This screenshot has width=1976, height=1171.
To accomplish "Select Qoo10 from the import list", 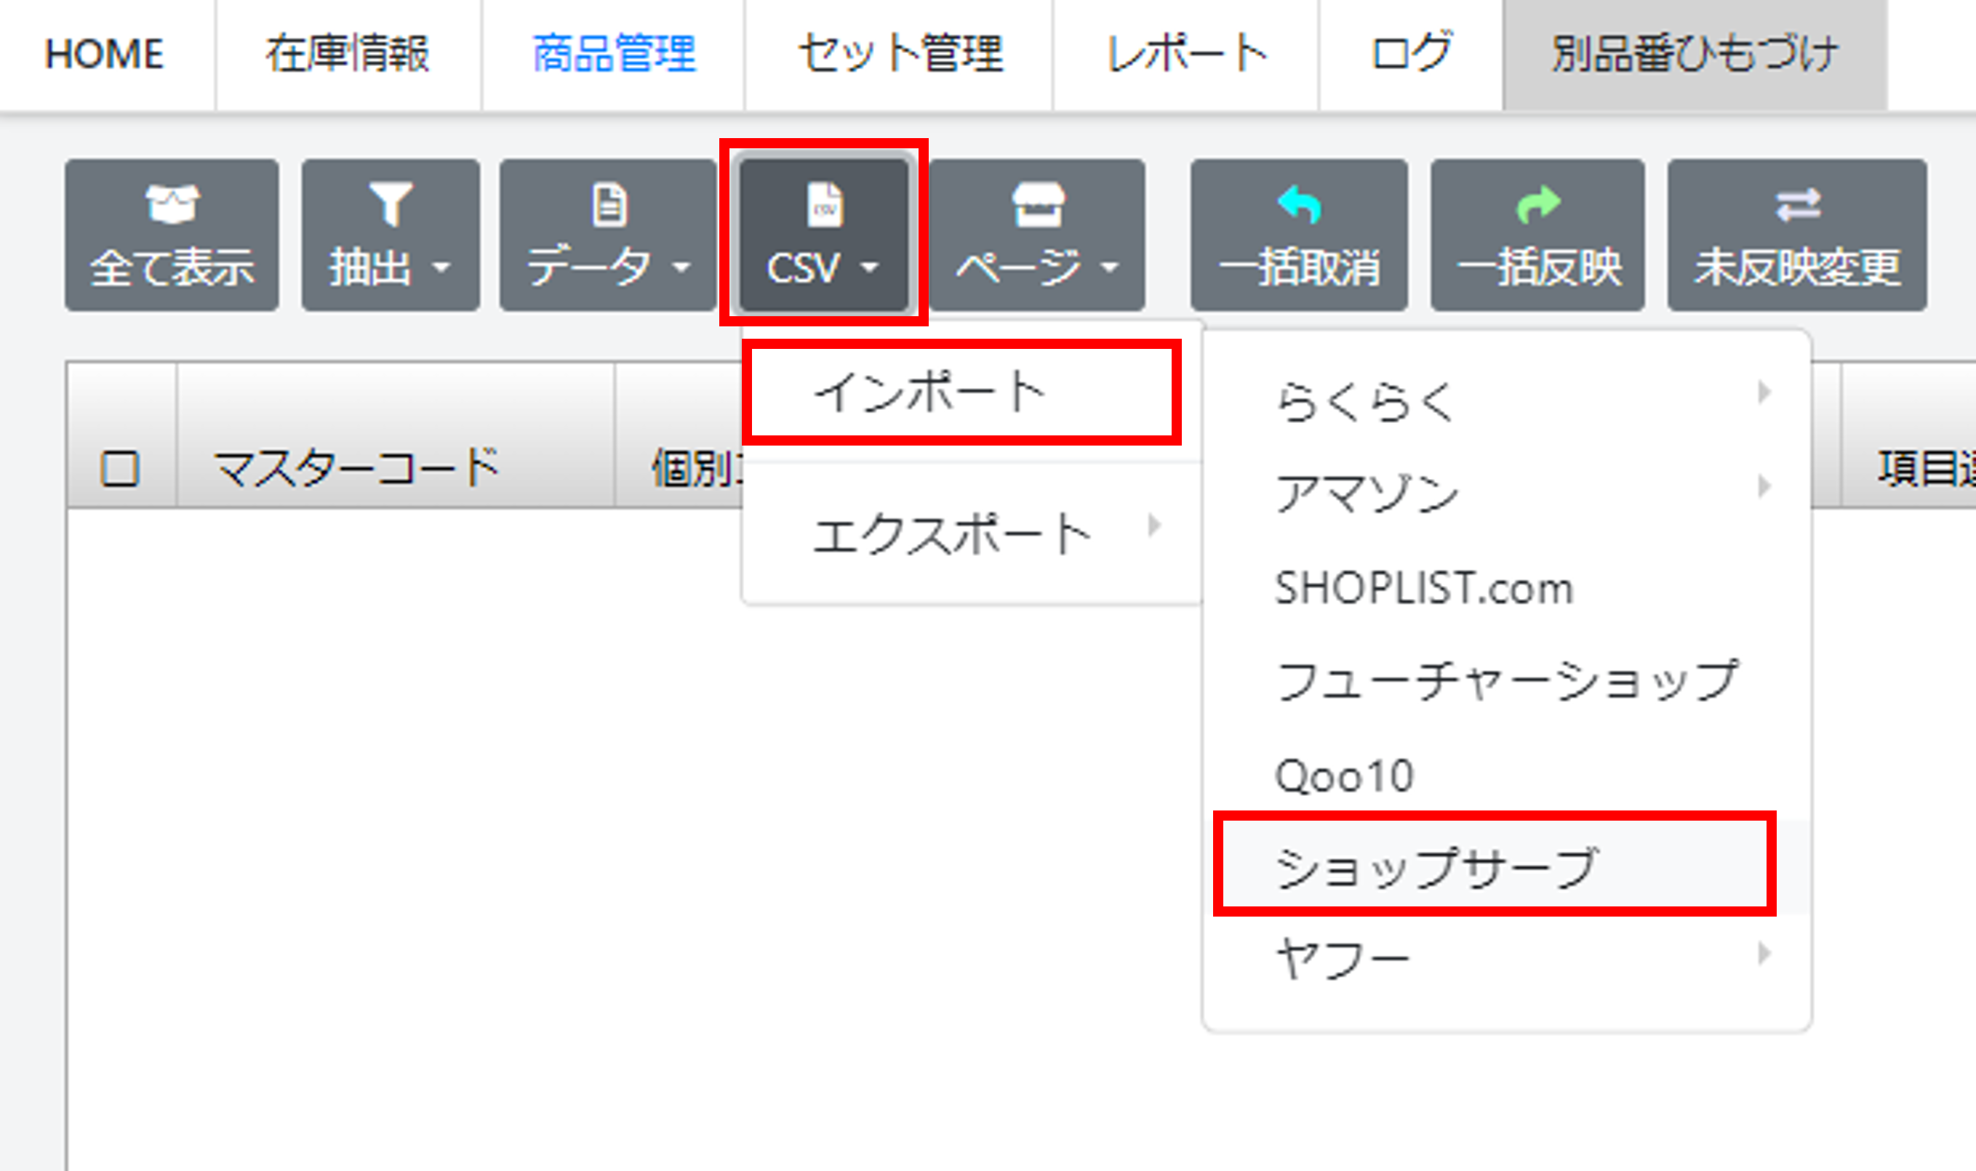I will tap(1506, 775).
